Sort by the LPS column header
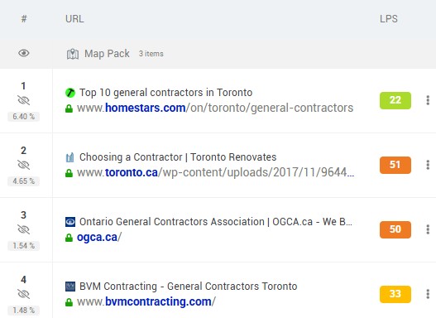Screen dimensions: 436x318 coord(389,19)
